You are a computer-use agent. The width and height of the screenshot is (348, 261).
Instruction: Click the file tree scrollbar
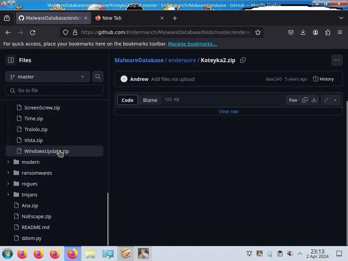point(108,219)
